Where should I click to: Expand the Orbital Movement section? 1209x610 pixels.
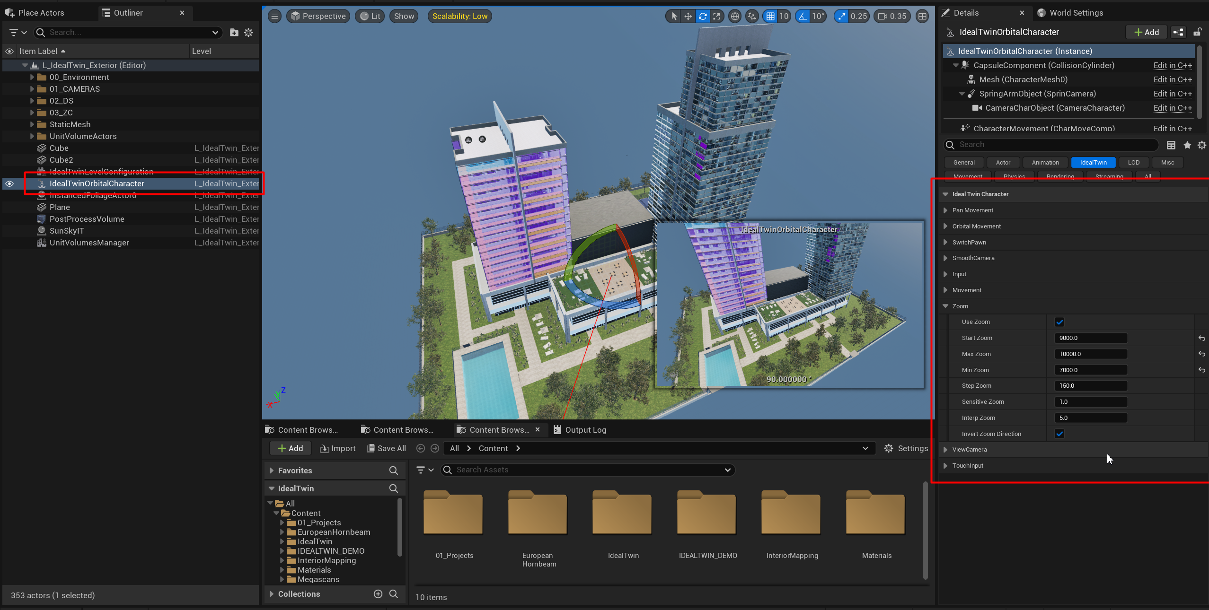coord(945,226)
